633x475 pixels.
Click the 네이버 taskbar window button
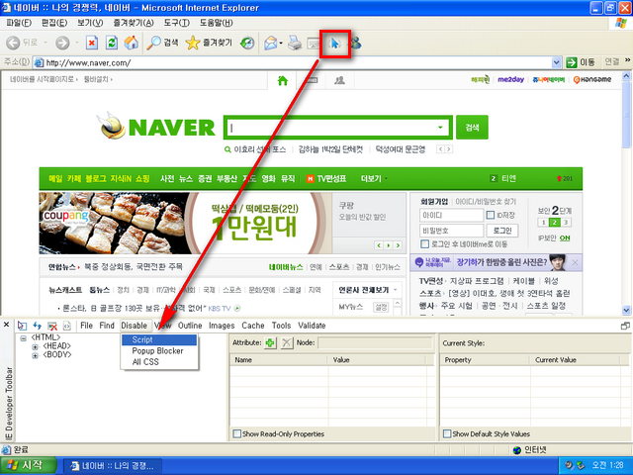coord(113,466)
